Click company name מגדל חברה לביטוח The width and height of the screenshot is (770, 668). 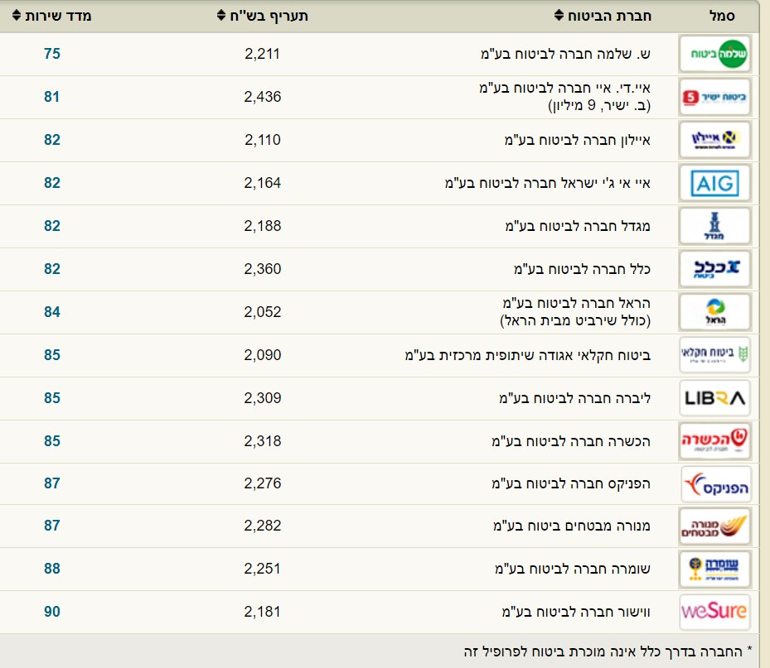tap(578, 226)
